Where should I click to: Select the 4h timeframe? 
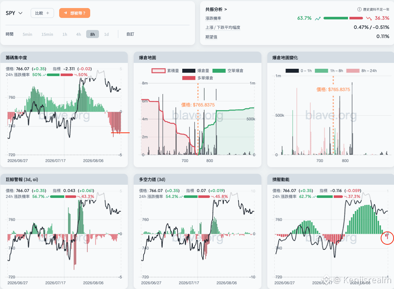point(79,34)
